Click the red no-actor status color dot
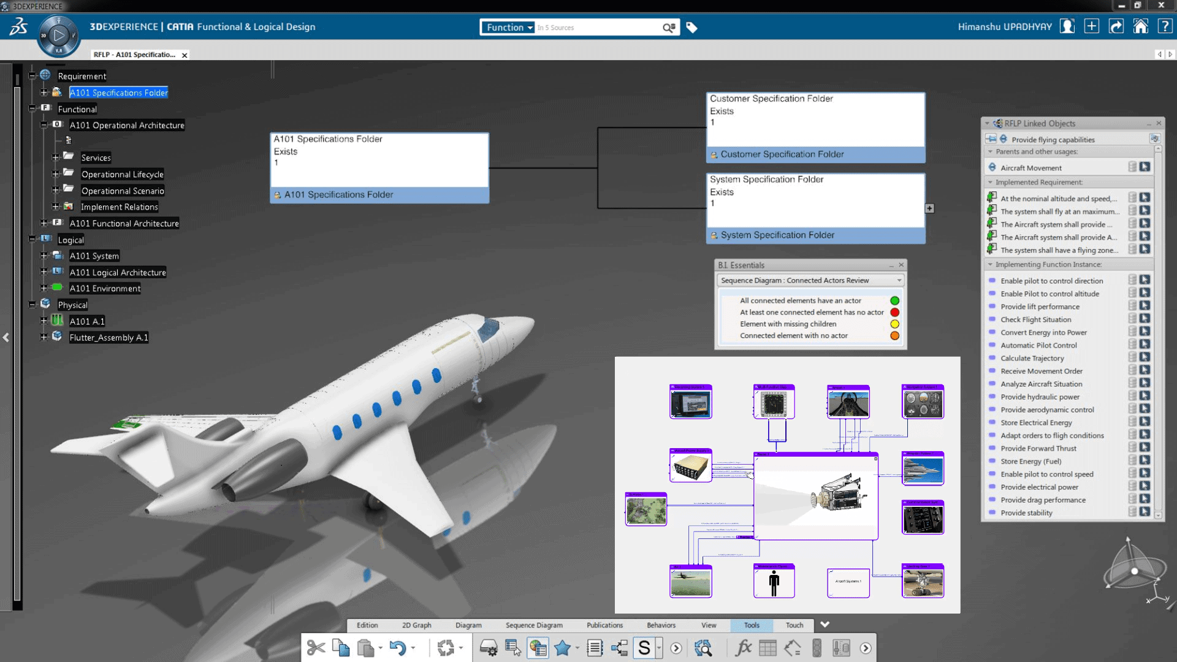The width and height of the screenshot is (1177, 662). coord(894,313)
